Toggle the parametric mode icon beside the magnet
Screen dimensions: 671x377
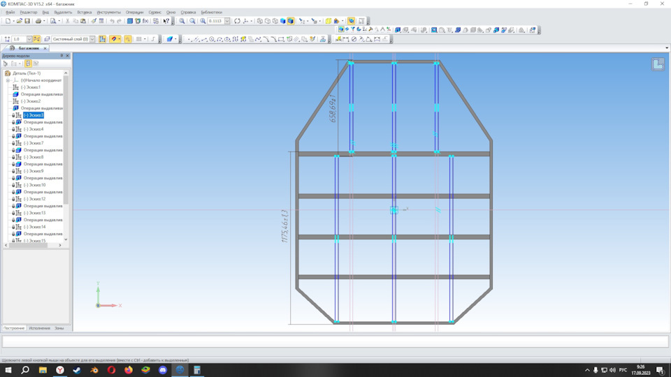[x=127, y=39]
